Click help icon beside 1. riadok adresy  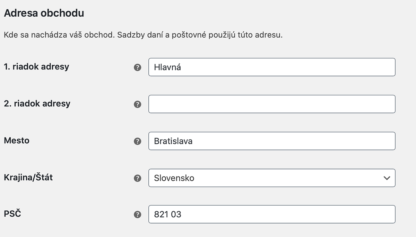pos(138,67)
